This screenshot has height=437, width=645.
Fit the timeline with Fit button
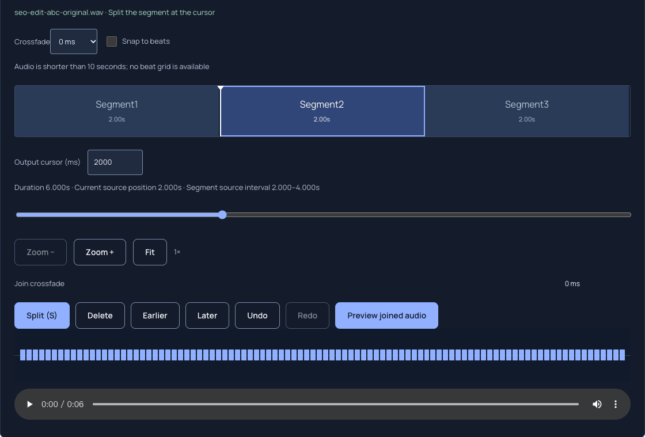click(x=150, y=252)
